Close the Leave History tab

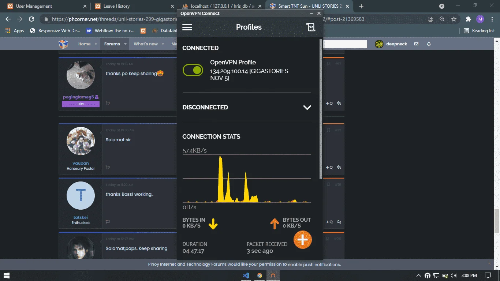pos(172,6)
